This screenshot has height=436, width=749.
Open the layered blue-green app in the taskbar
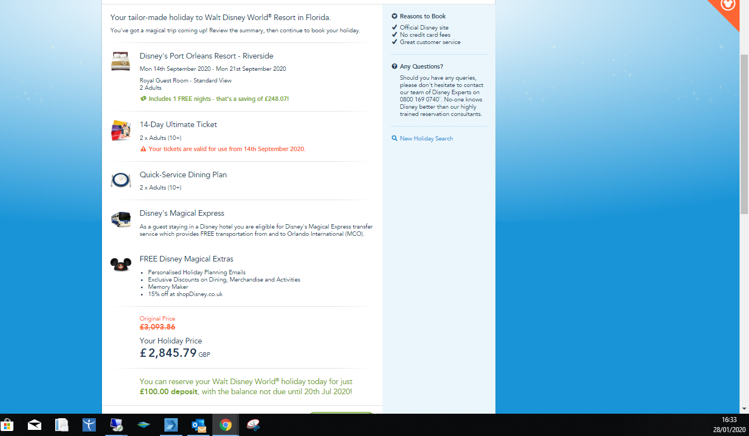(x=144, y=425)
